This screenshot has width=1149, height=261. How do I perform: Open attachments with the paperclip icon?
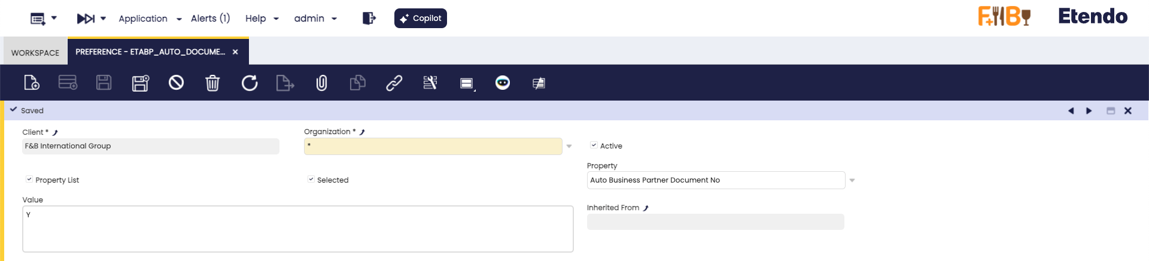[321, 83]
